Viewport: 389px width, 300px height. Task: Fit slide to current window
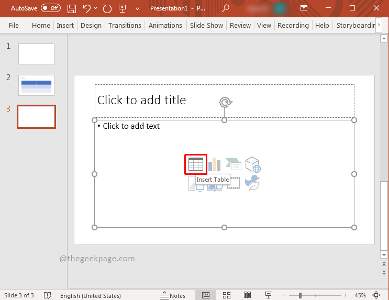pyautogui.click(x=376, y=295)
